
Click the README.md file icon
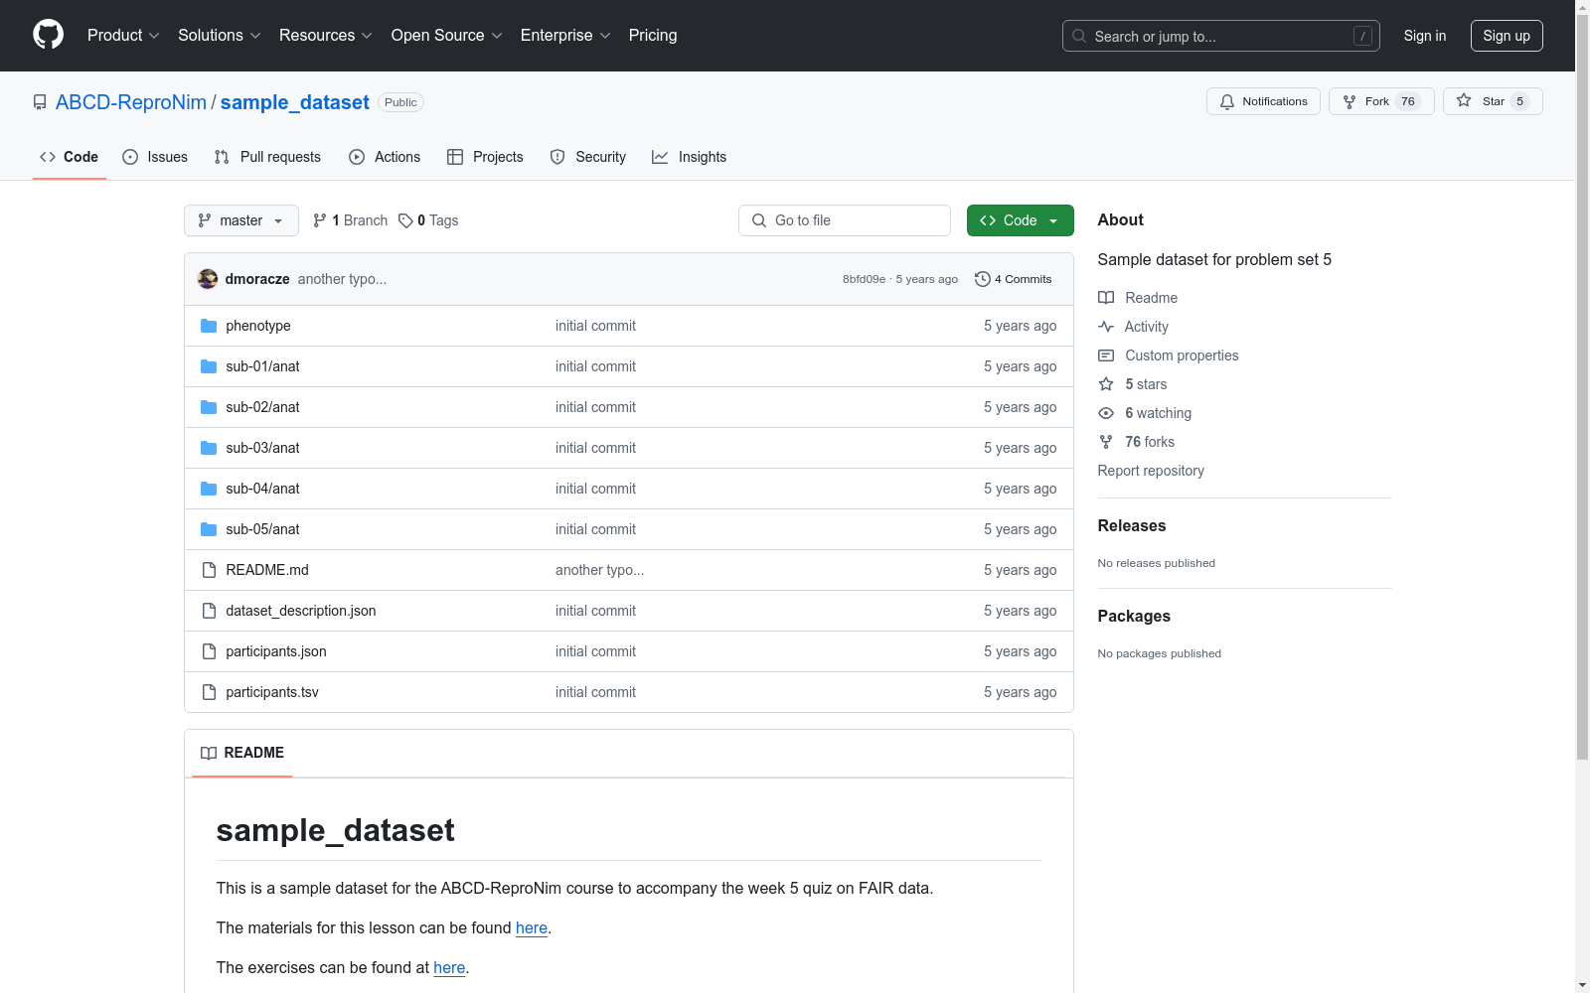[x=209, y=570]
